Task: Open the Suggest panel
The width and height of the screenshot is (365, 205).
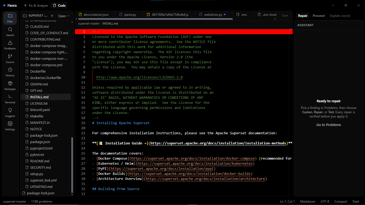Action: tap(10, 113)
